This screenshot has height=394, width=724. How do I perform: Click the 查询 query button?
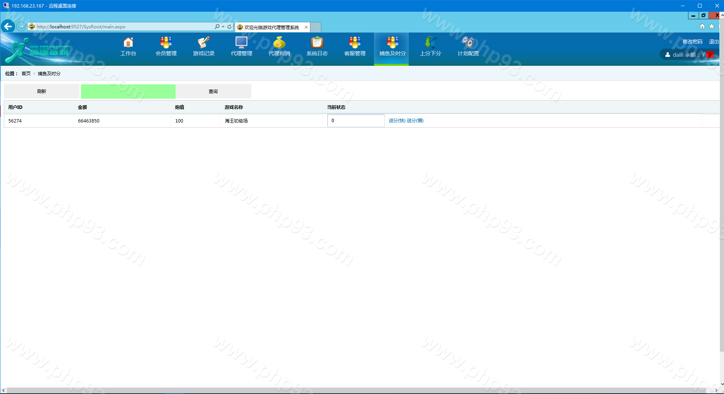(x=213, y=92)
